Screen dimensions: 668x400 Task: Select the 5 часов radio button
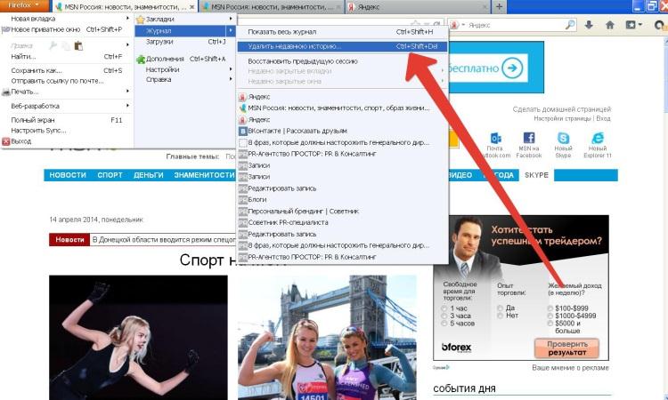click(x=444, y=324)
